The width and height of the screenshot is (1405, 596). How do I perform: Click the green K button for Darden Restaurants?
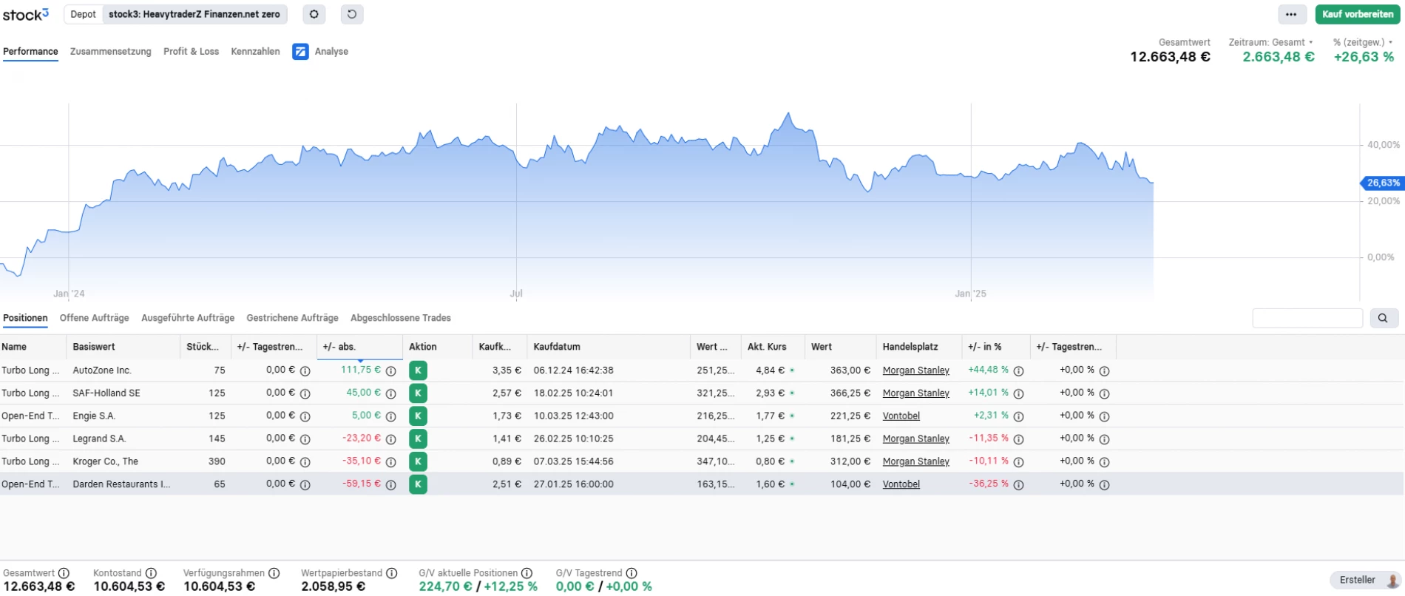pos(418,484)
